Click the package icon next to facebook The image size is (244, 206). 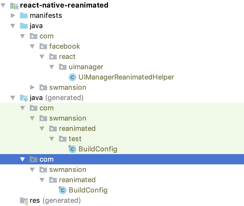43,46
